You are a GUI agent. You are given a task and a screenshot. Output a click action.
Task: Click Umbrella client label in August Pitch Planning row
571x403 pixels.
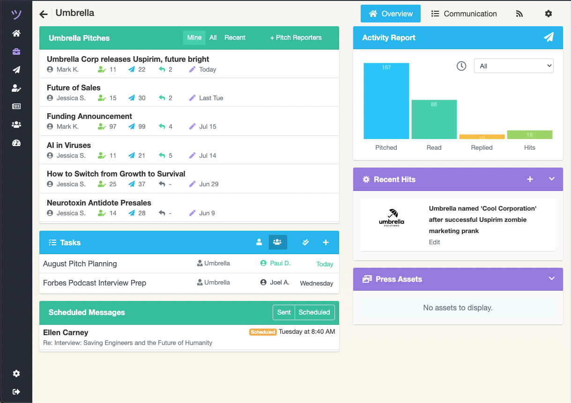pos(214,263)
